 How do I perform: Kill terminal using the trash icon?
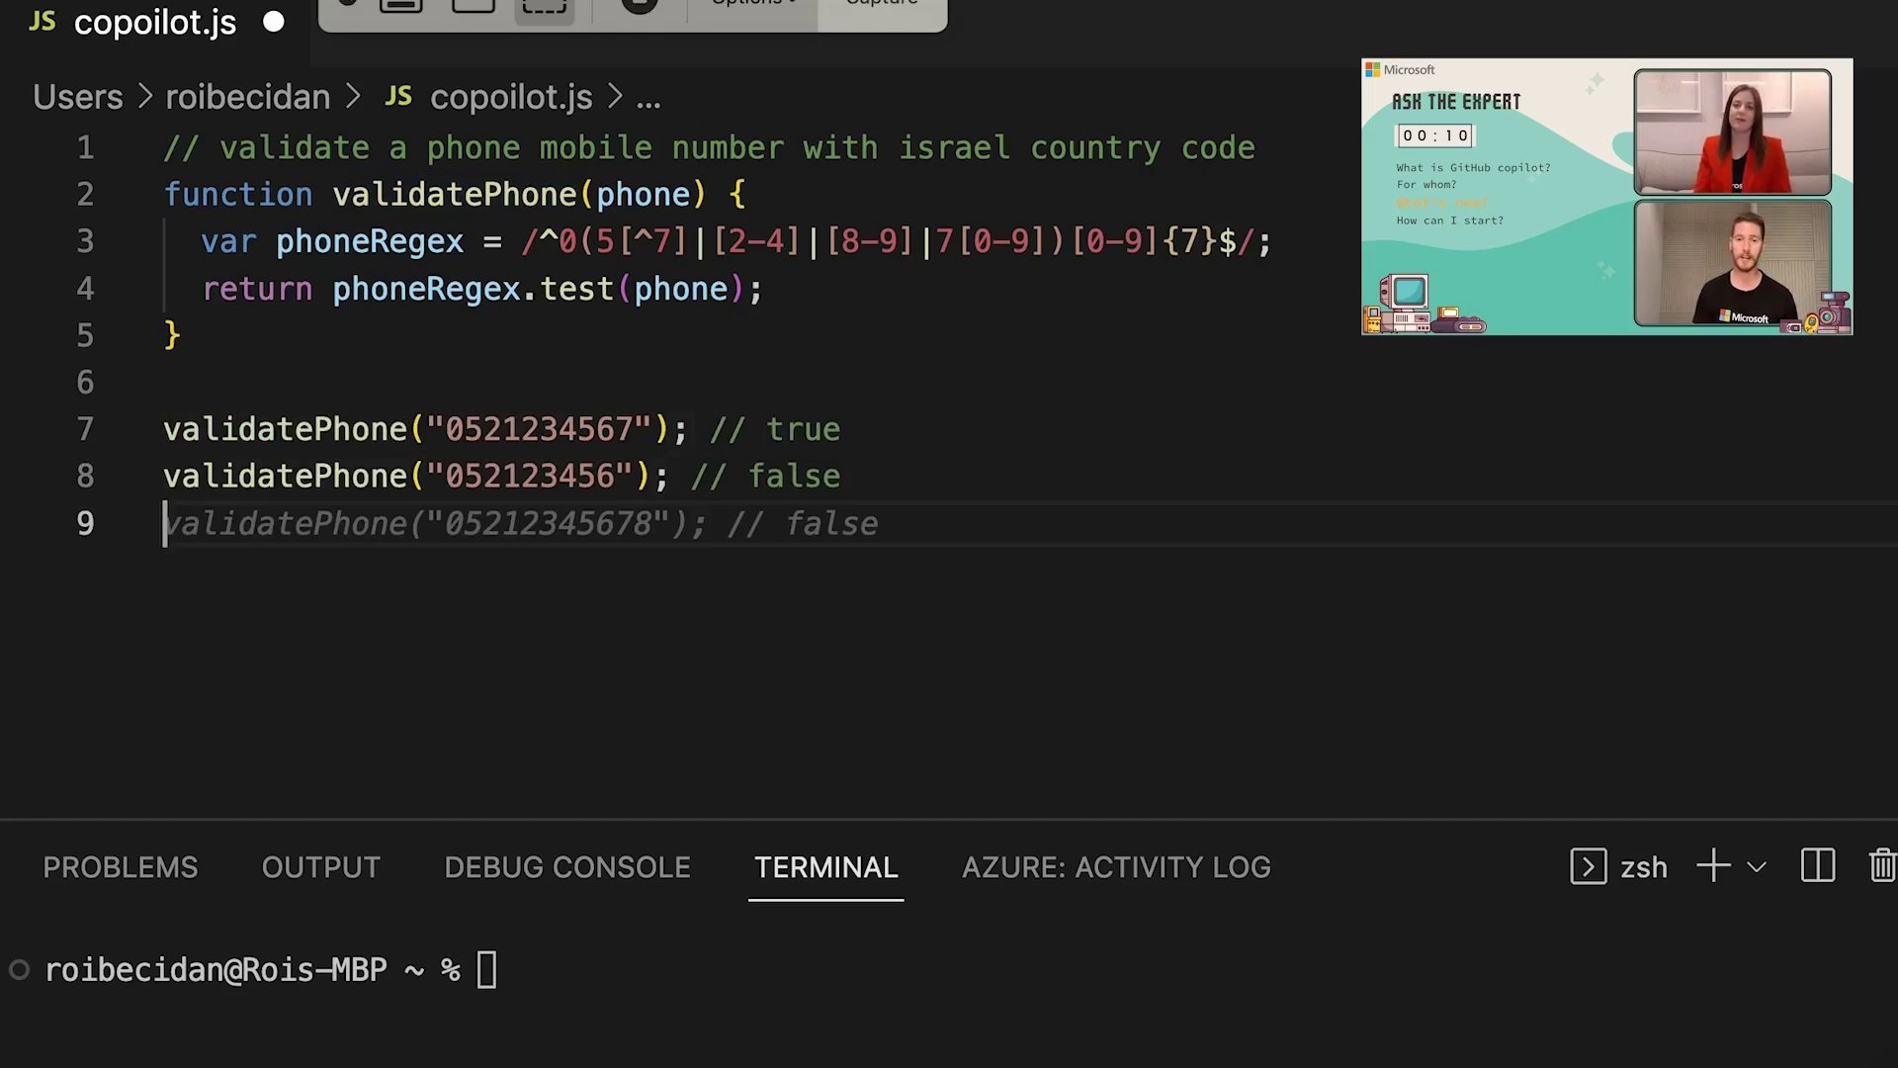pos(1882,866)
